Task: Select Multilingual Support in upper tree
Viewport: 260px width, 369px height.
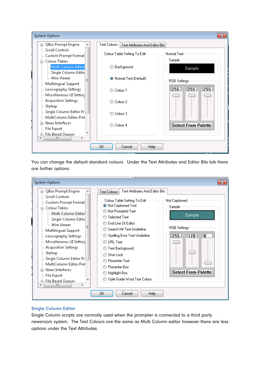Action: click(x=62, y=84)
